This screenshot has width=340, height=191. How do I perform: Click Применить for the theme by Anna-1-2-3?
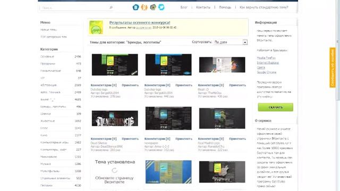point(184,138)
